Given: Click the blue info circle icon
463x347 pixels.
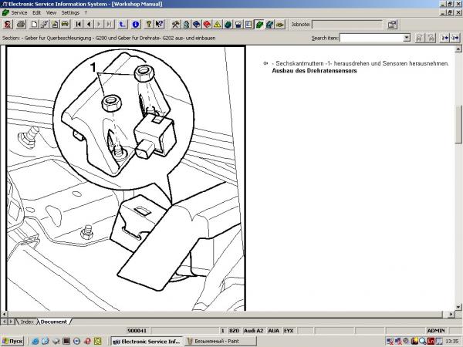Looking at the screenshot, I should coord(136,24).
